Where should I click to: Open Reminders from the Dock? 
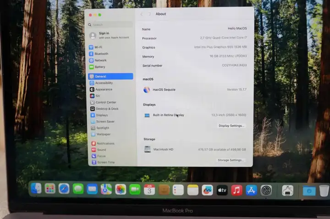tap(178, 190)
